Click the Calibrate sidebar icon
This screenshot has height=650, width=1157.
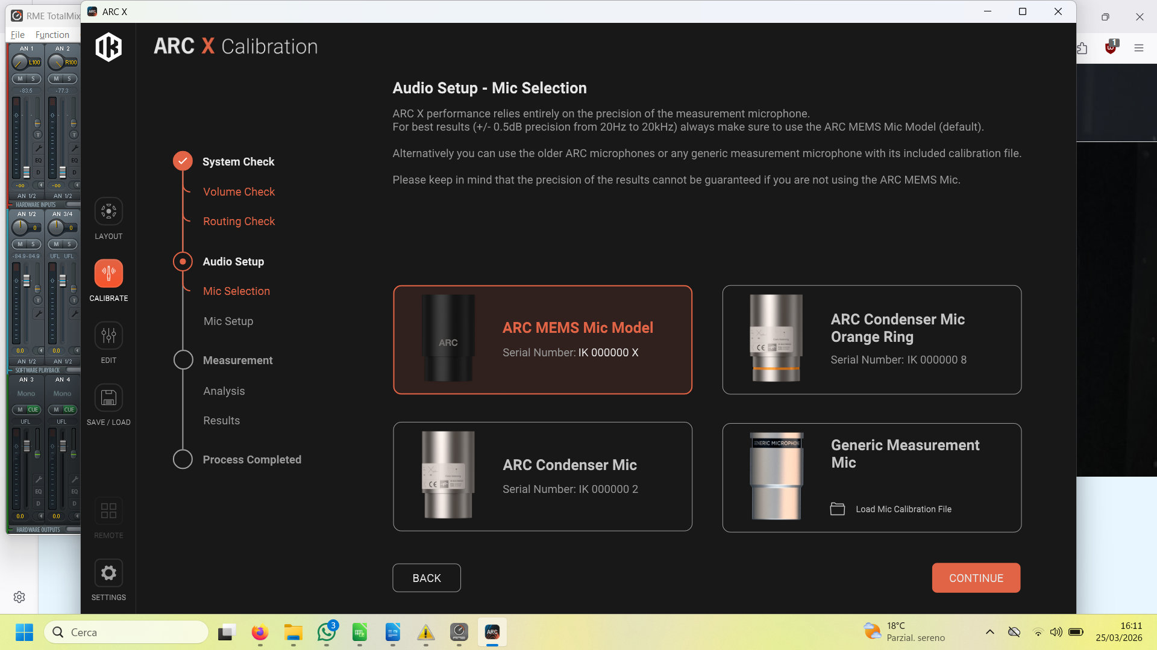pos(108,274)
